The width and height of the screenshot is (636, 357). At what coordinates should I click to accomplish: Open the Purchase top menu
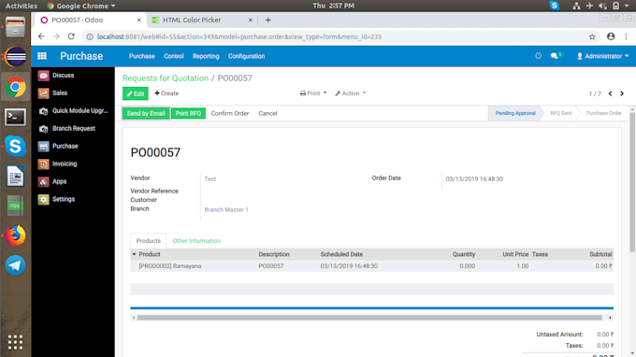point(141,56)
